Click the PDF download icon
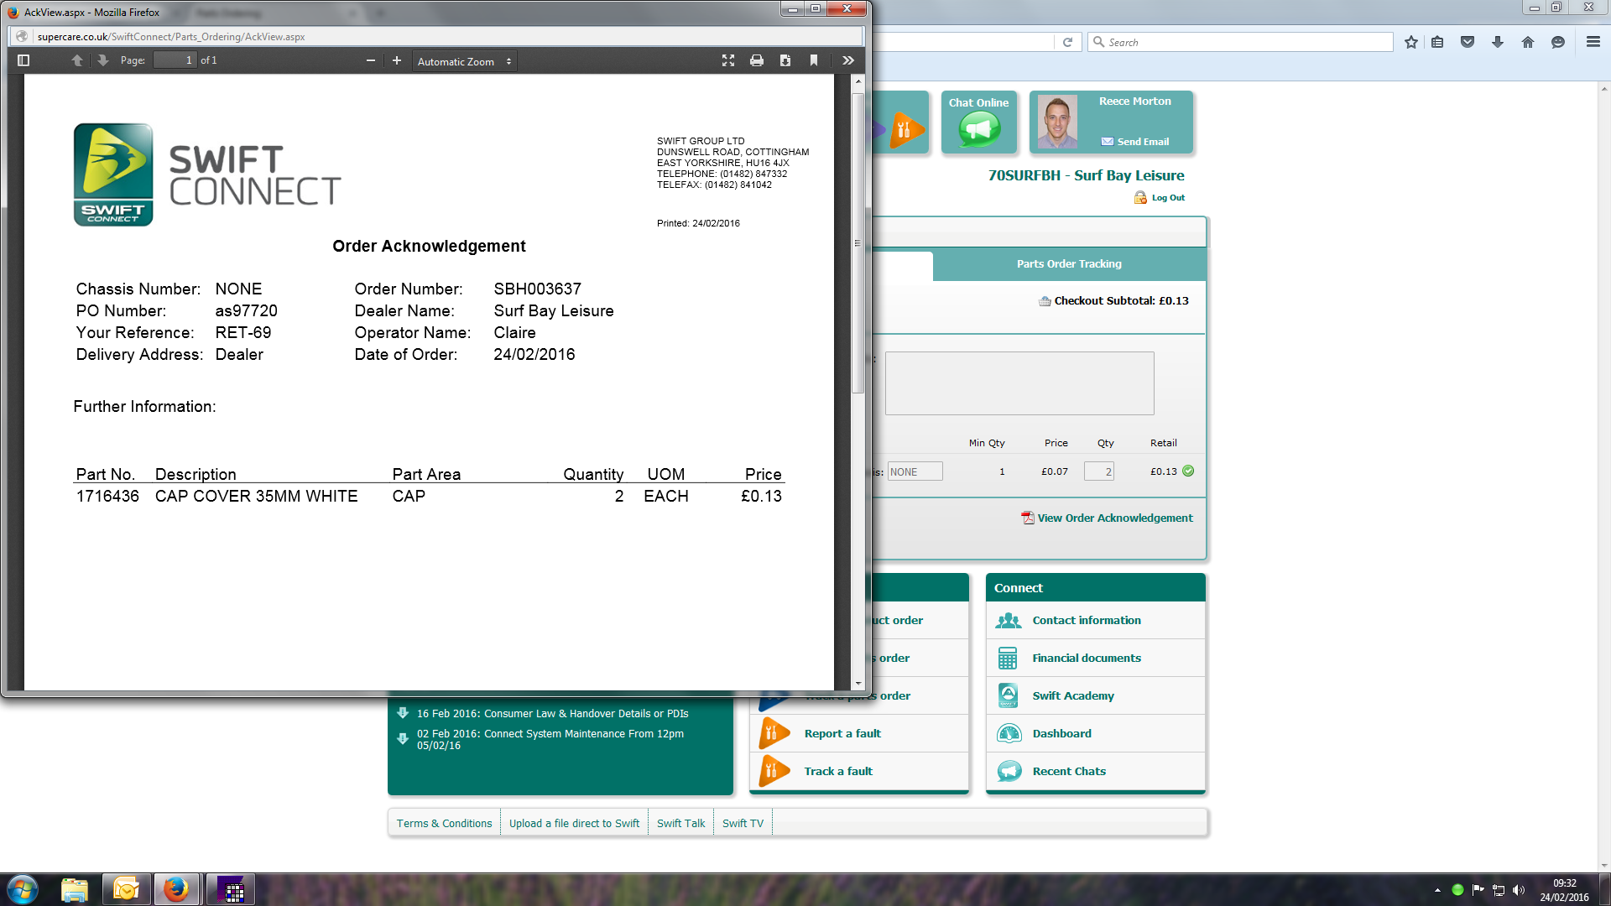The width and height of the screenshot is (1611, 906). (785, 60)
